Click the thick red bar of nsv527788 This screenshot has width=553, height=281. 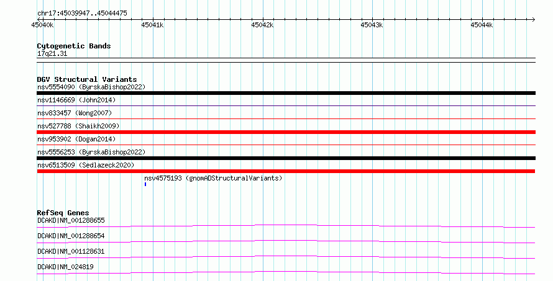tap(286, 132)
